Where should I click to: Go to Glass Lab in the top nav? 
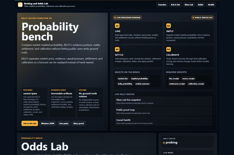(x=189, y=5)
